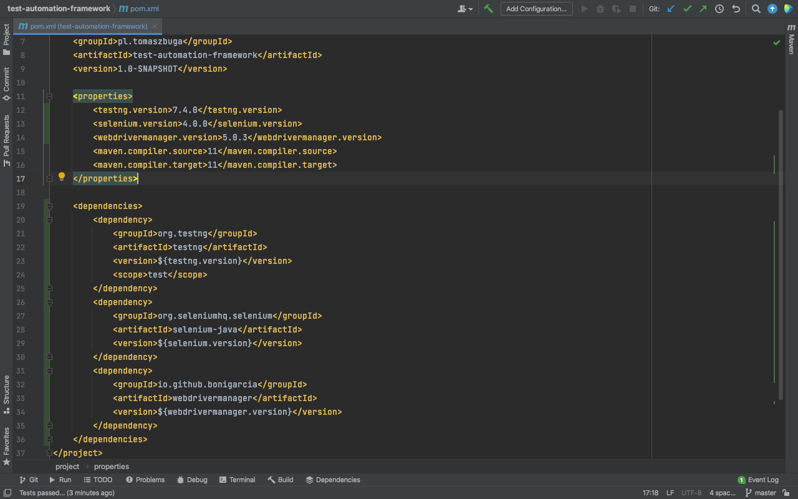Image resolution: width=798 pixels, height=499 pixels.
Task: Open the Event Log
Action: pyautogui.click(x=758, y=480)
